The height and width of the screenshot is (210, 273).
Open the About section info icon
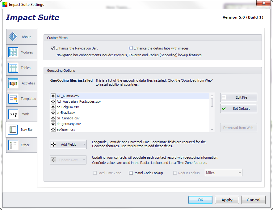pos(13,37)
